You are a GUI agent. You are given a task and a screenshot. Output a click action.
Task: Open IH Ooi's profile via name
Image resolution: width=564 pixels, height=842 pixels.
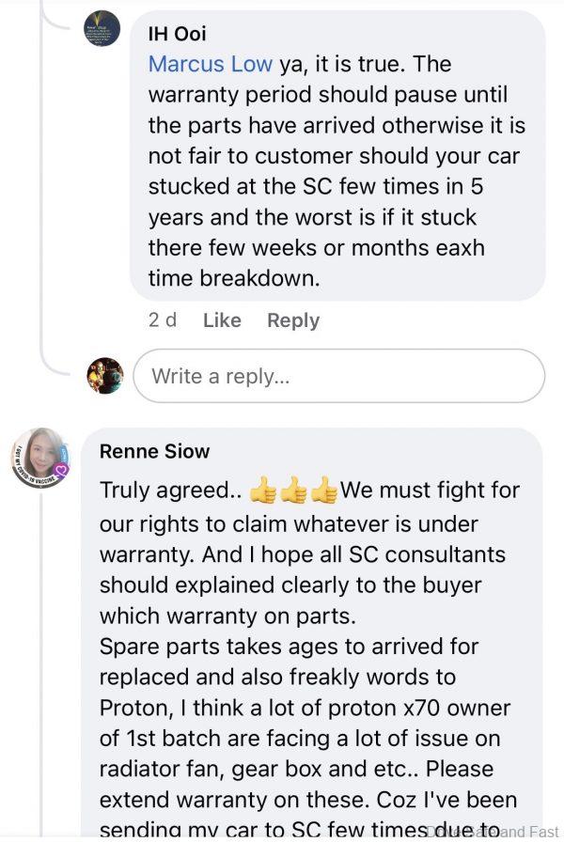[178, 34]
